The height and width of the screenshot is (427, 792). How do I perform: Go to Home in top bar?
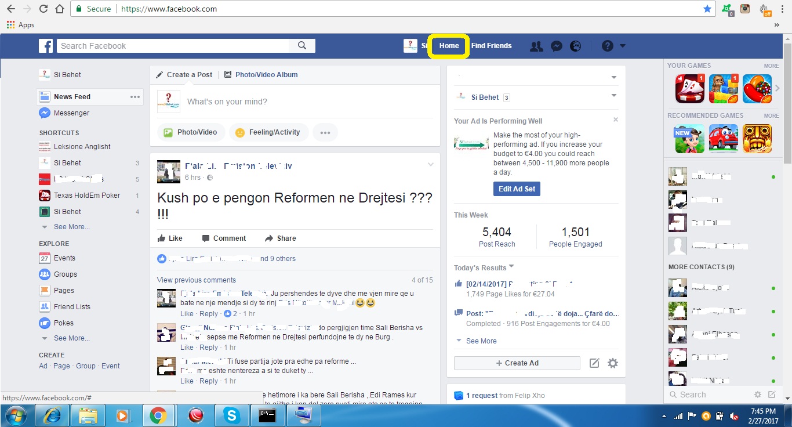[x=449, y=46]
